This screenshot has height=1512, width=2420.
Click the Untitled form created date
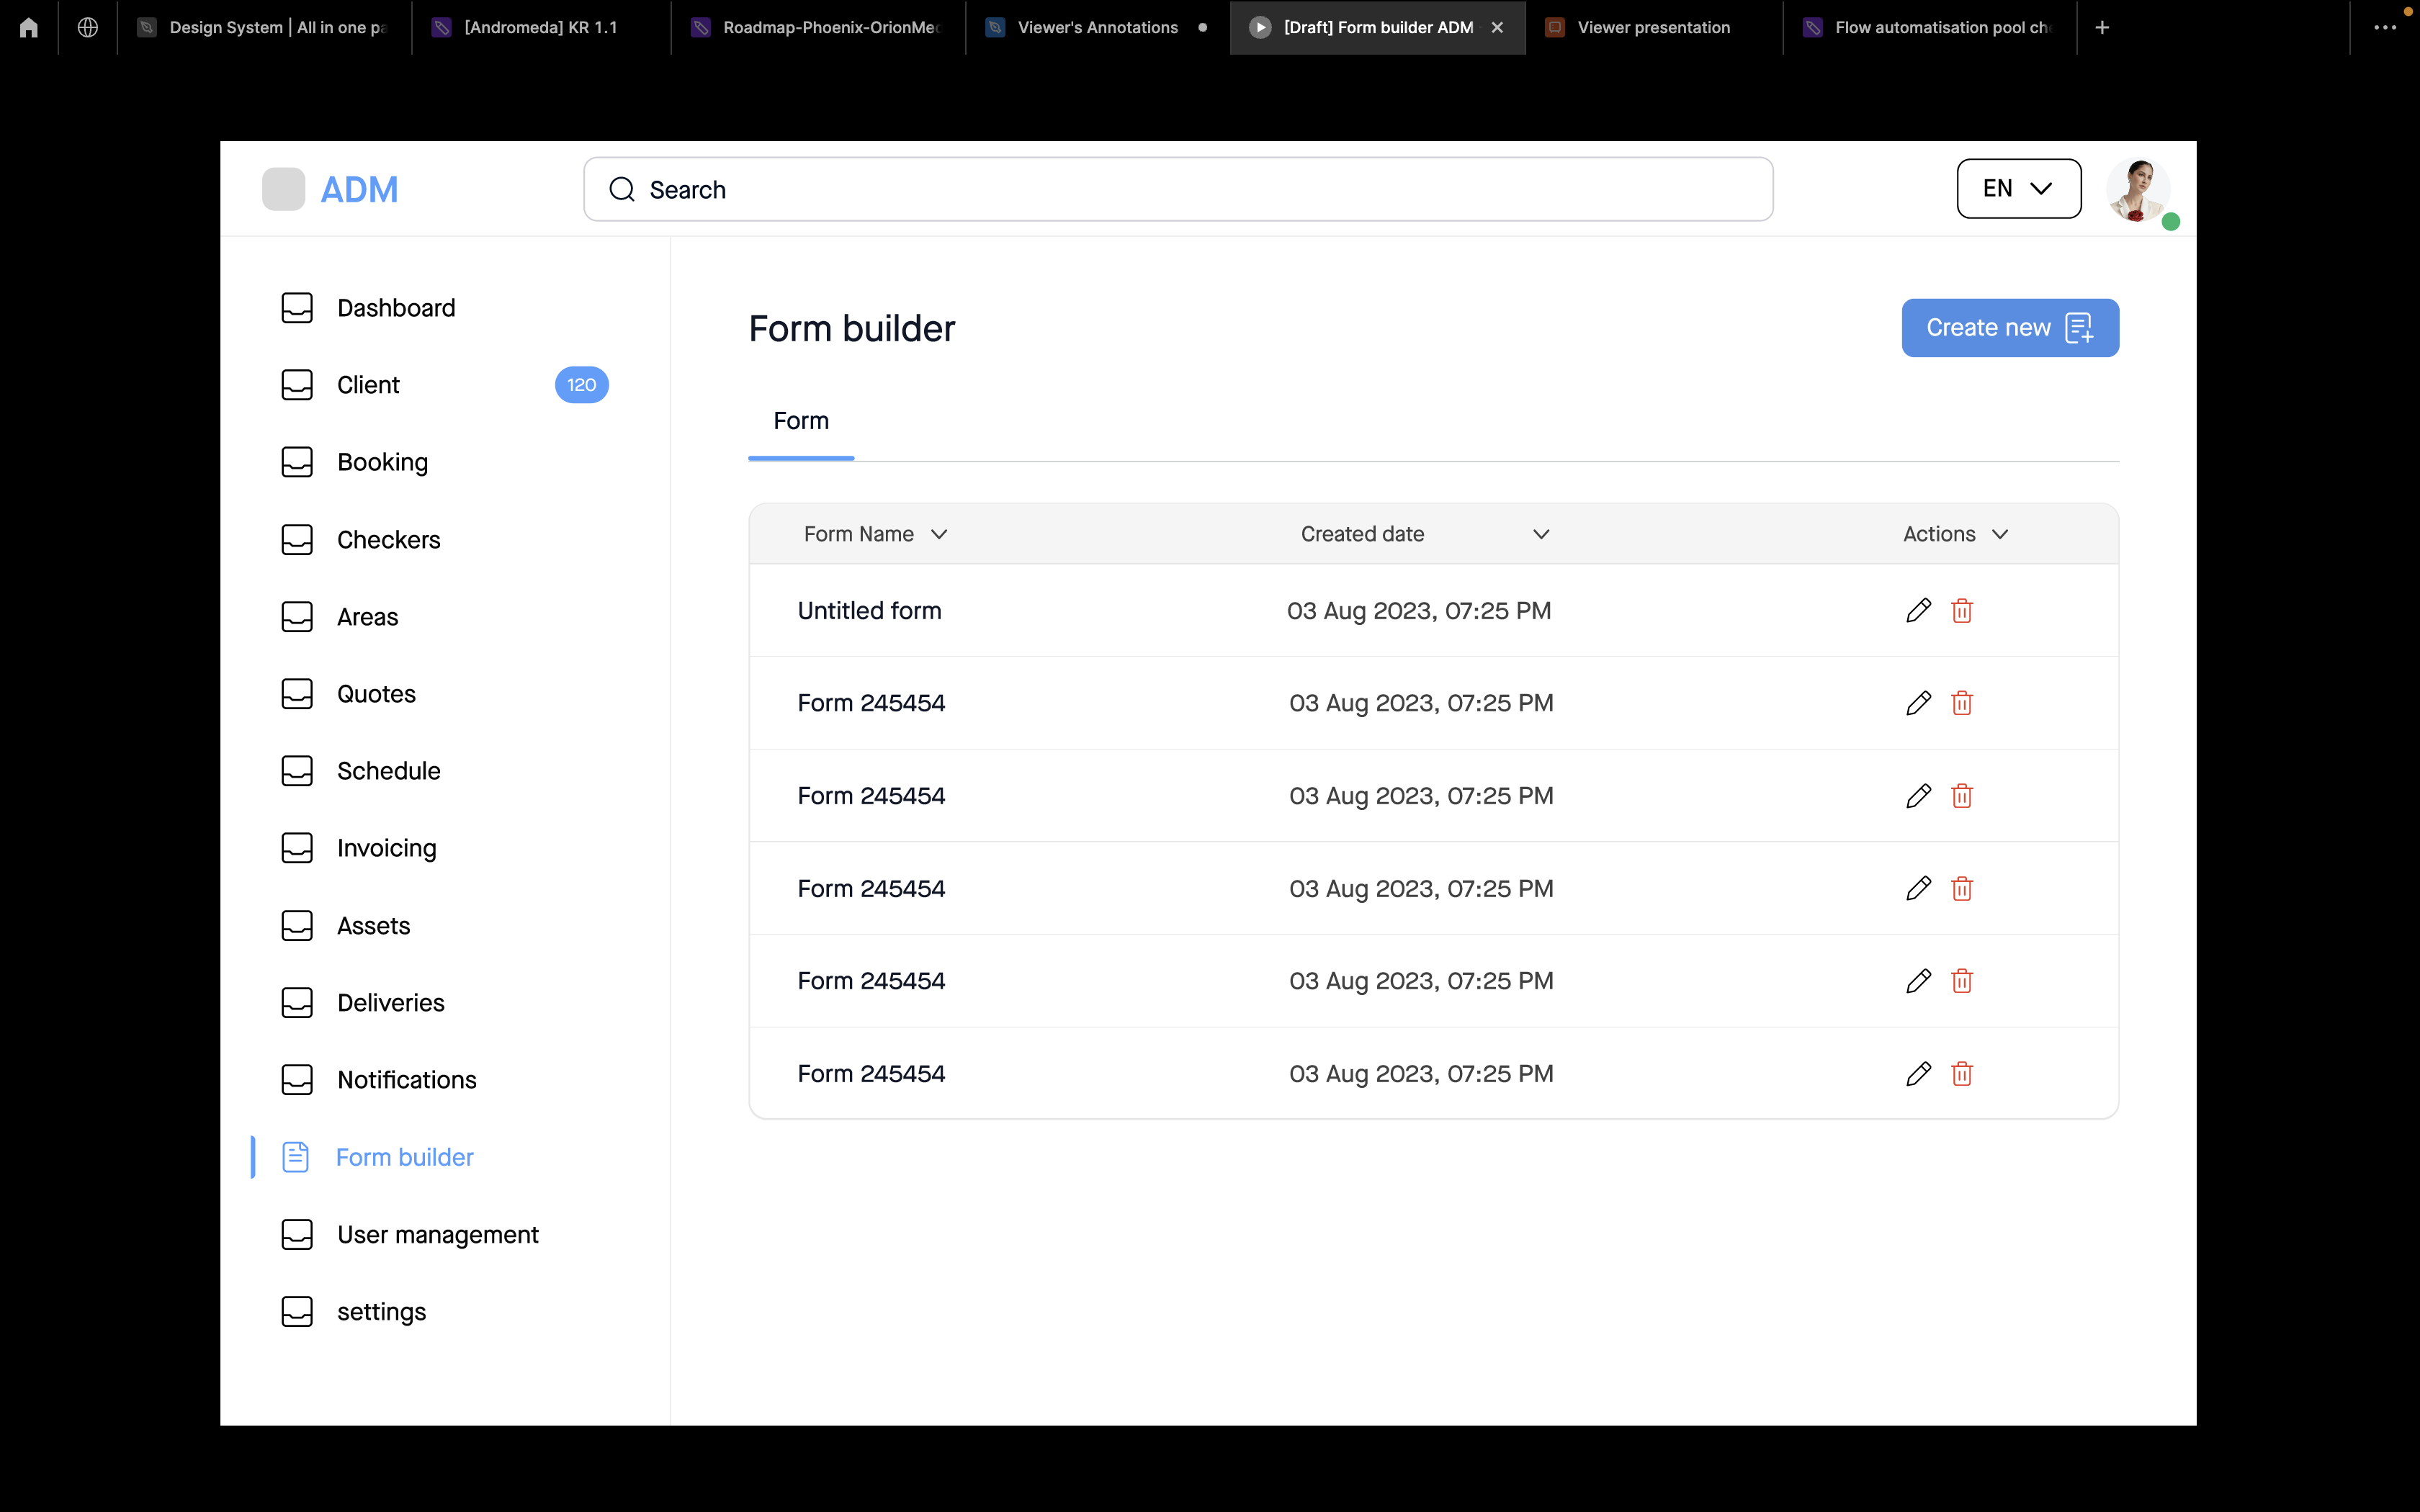[1419, 611]
